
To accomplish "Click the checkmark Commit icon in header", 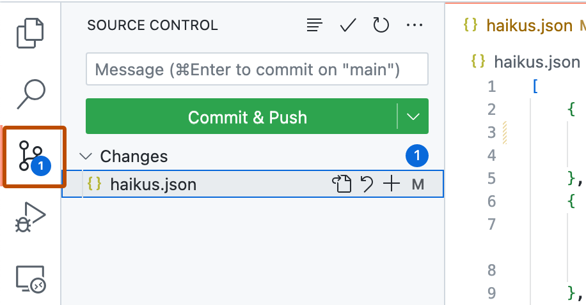I will (348, 26).
